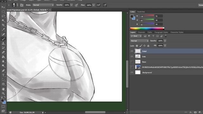Click the Color panel foreground swatch

(x=132, y=16)
